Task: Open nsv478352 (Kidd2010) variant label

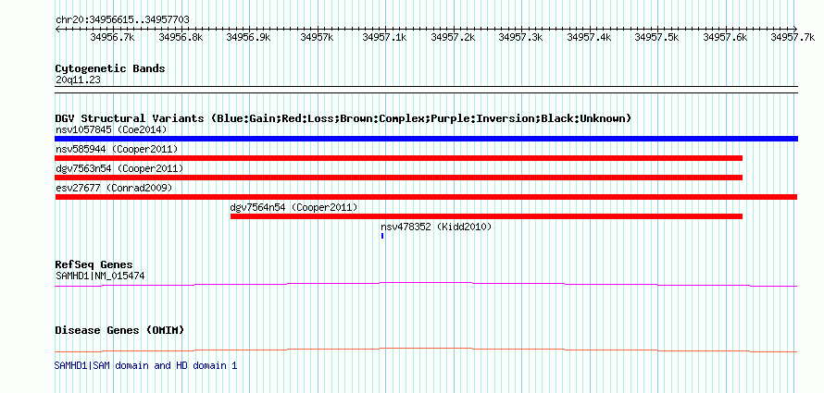Action: pos(436,227)
